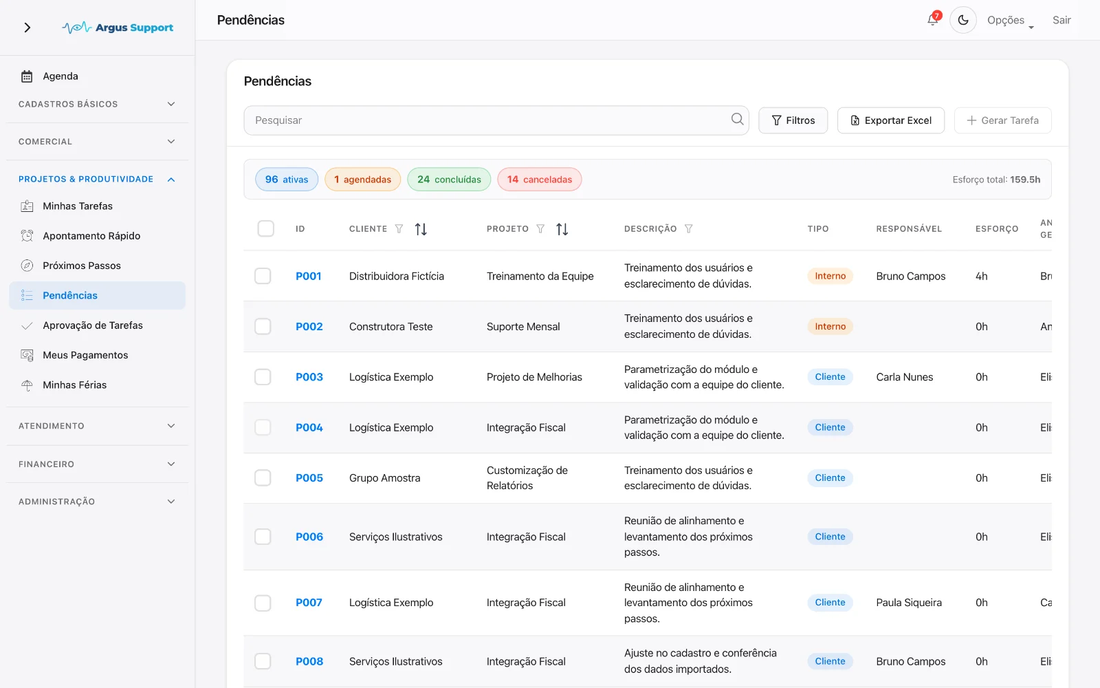Show the 96 ativas tasks

point(287,180)
